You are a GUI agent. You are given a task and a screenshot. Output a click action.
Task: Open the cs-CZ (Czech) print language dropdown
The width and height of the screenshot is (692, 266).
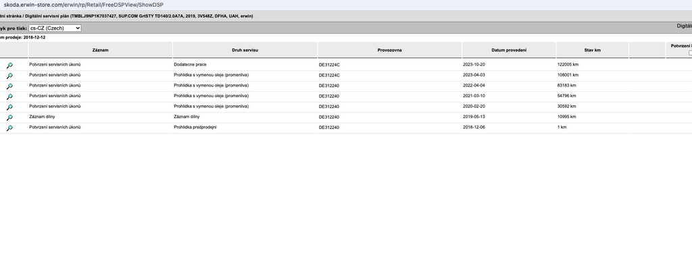(55, 28)
